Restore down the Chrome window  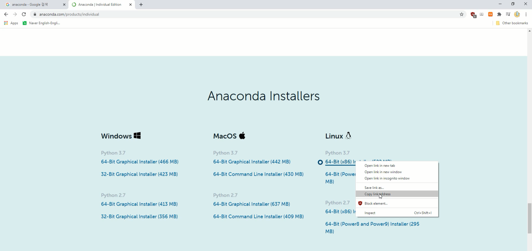tap(513, 4)
